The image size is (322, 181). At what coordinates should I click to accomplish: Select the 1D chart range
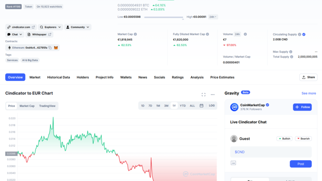point(143,106)
